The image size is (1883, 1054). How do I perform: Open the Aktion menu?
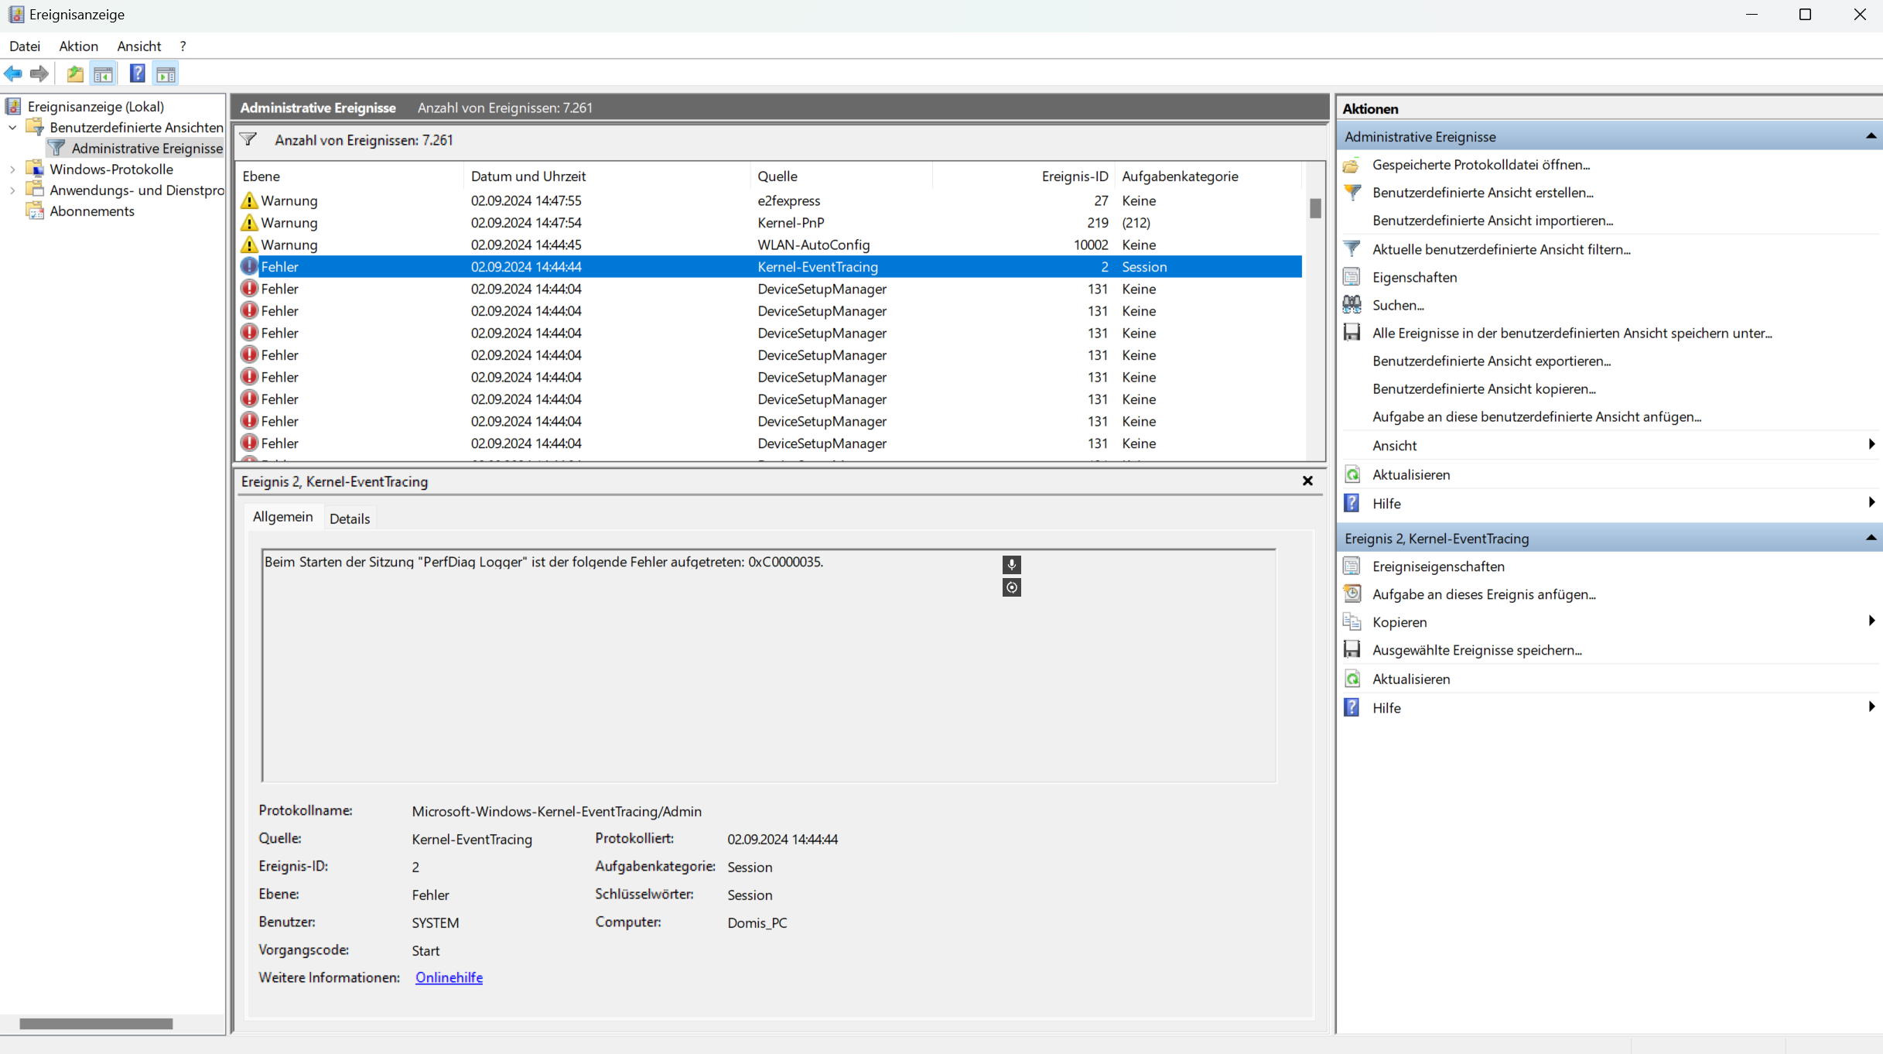pyautogui.click(x=78, y=46)
